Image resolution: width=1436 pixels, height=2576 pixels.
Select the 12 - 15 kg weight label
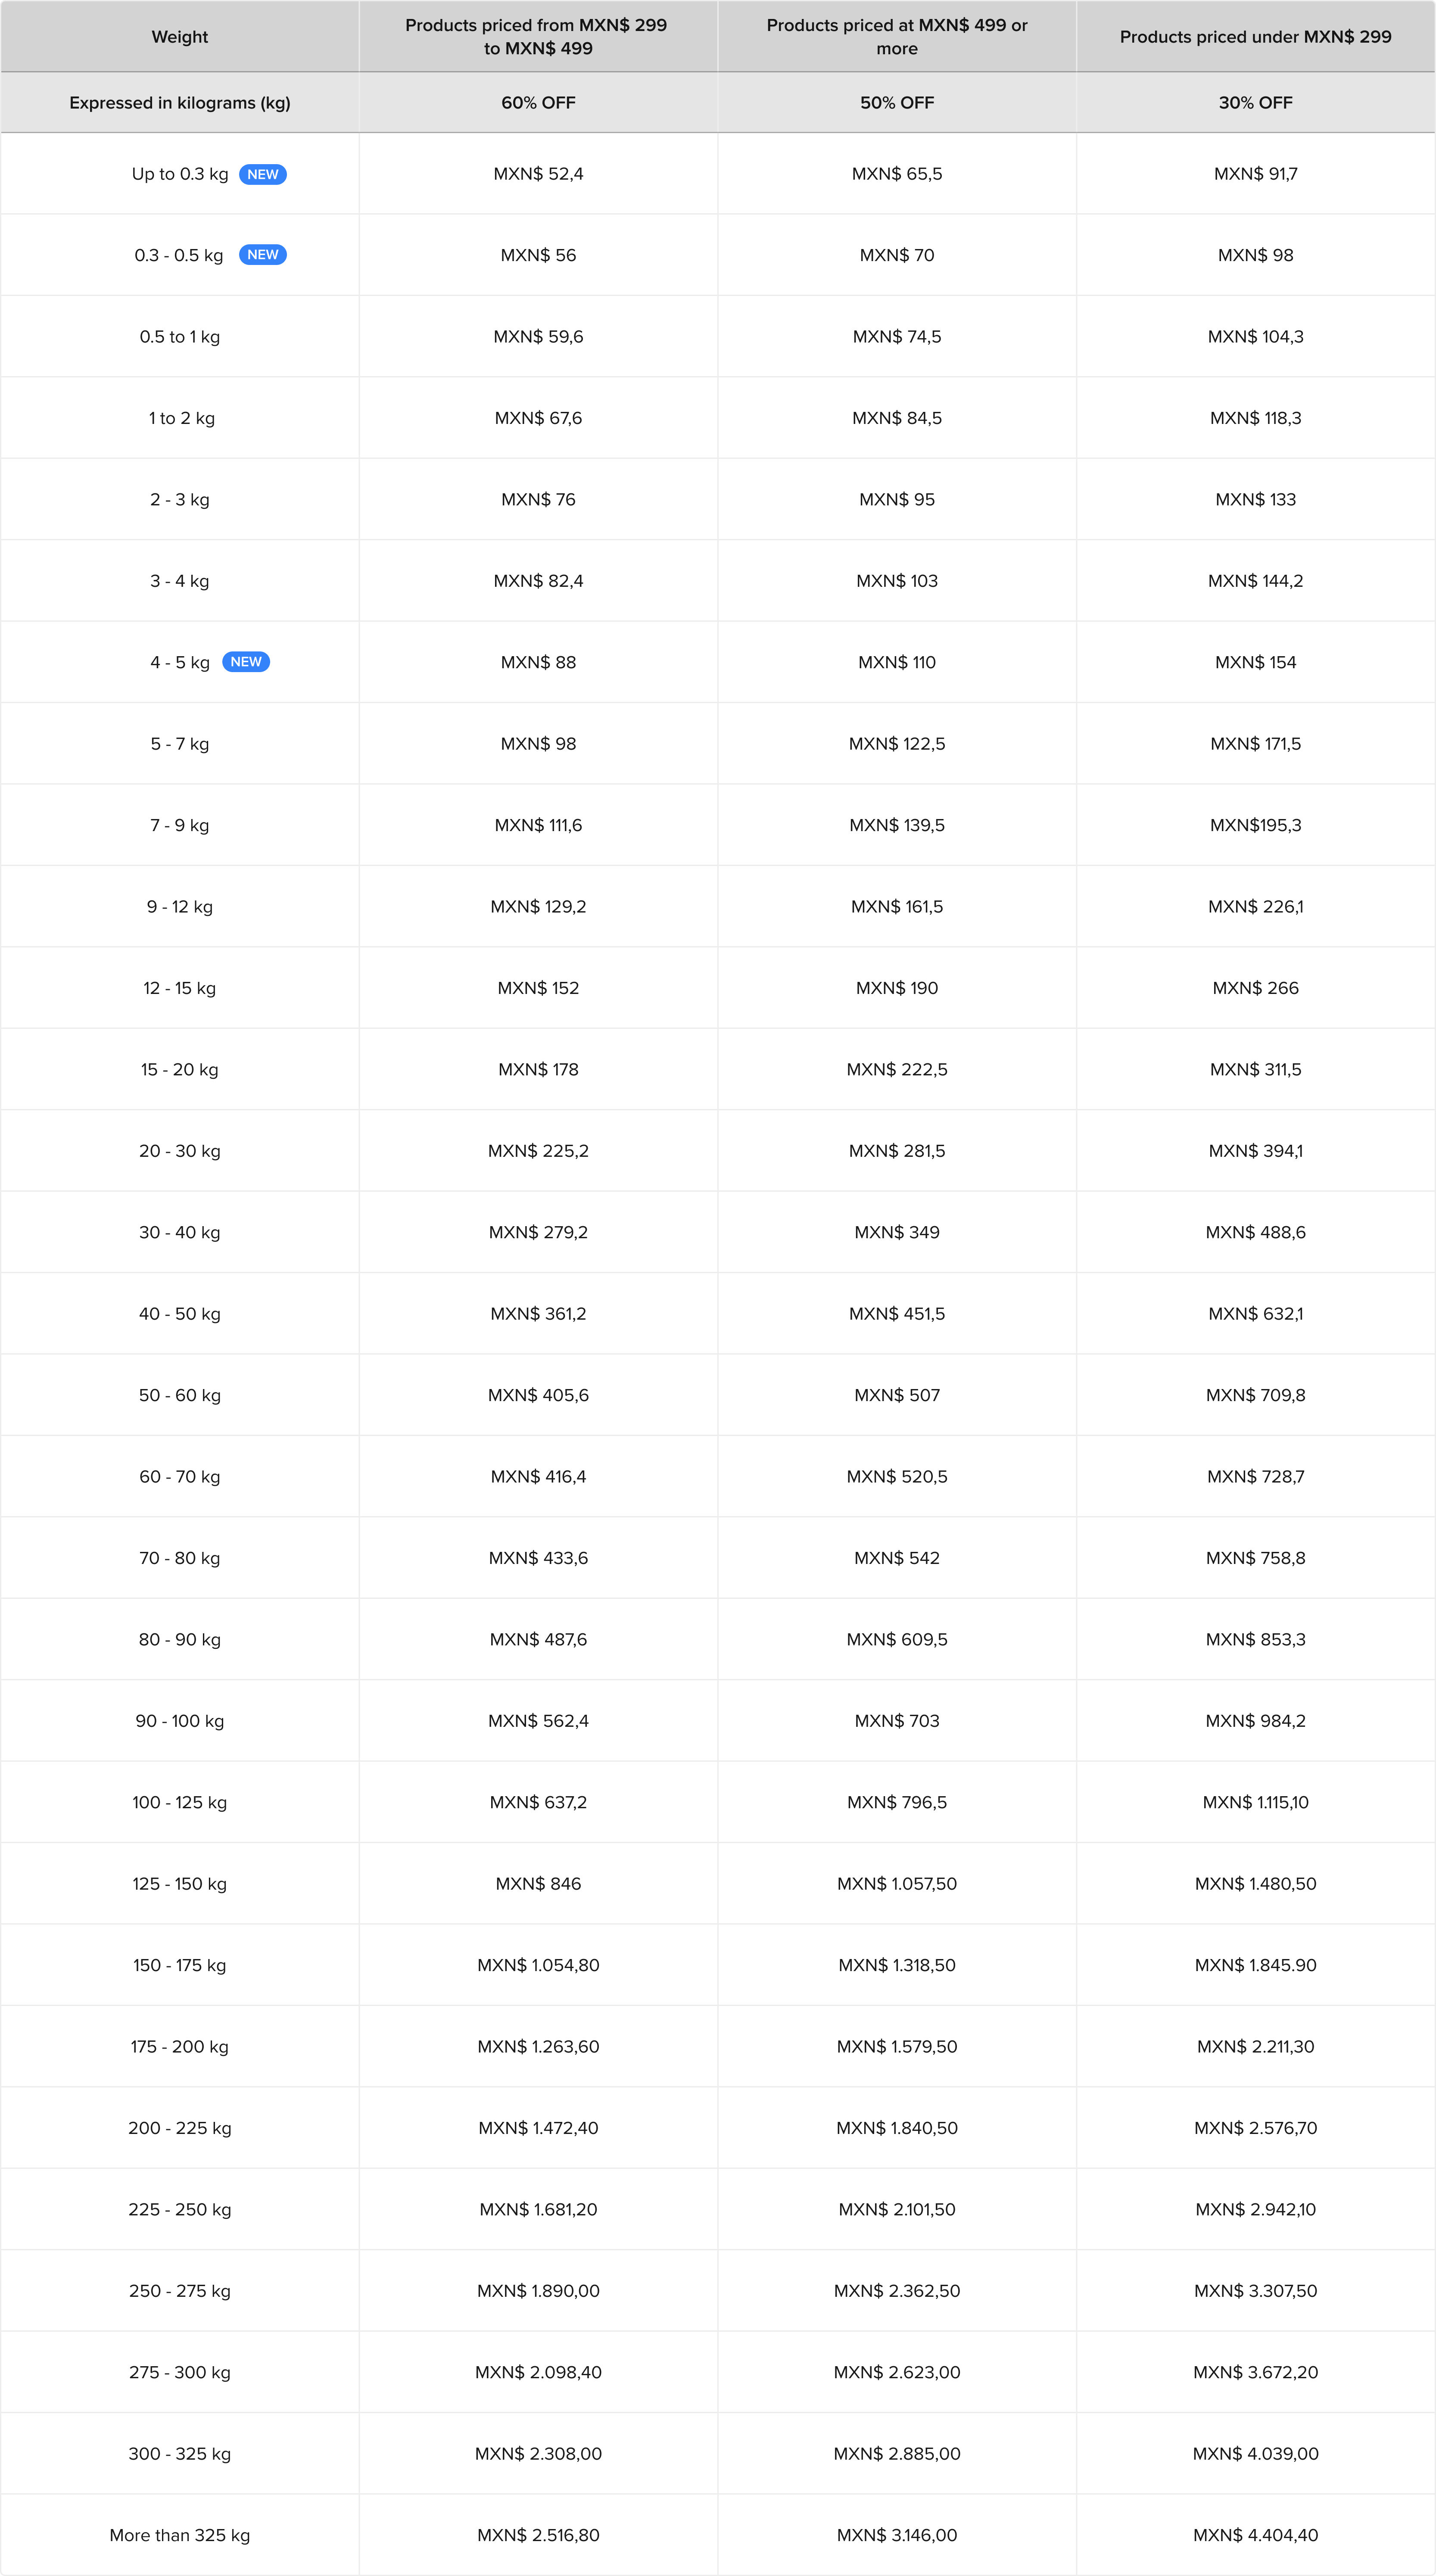coord(180,988)
